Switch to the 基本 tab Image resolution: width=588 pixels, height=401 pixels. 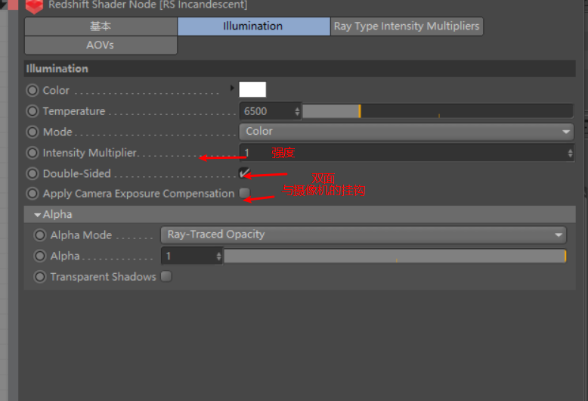pos(101,26)
